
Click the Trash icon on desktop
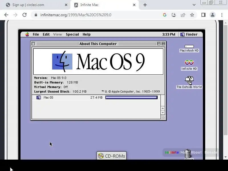188,154
